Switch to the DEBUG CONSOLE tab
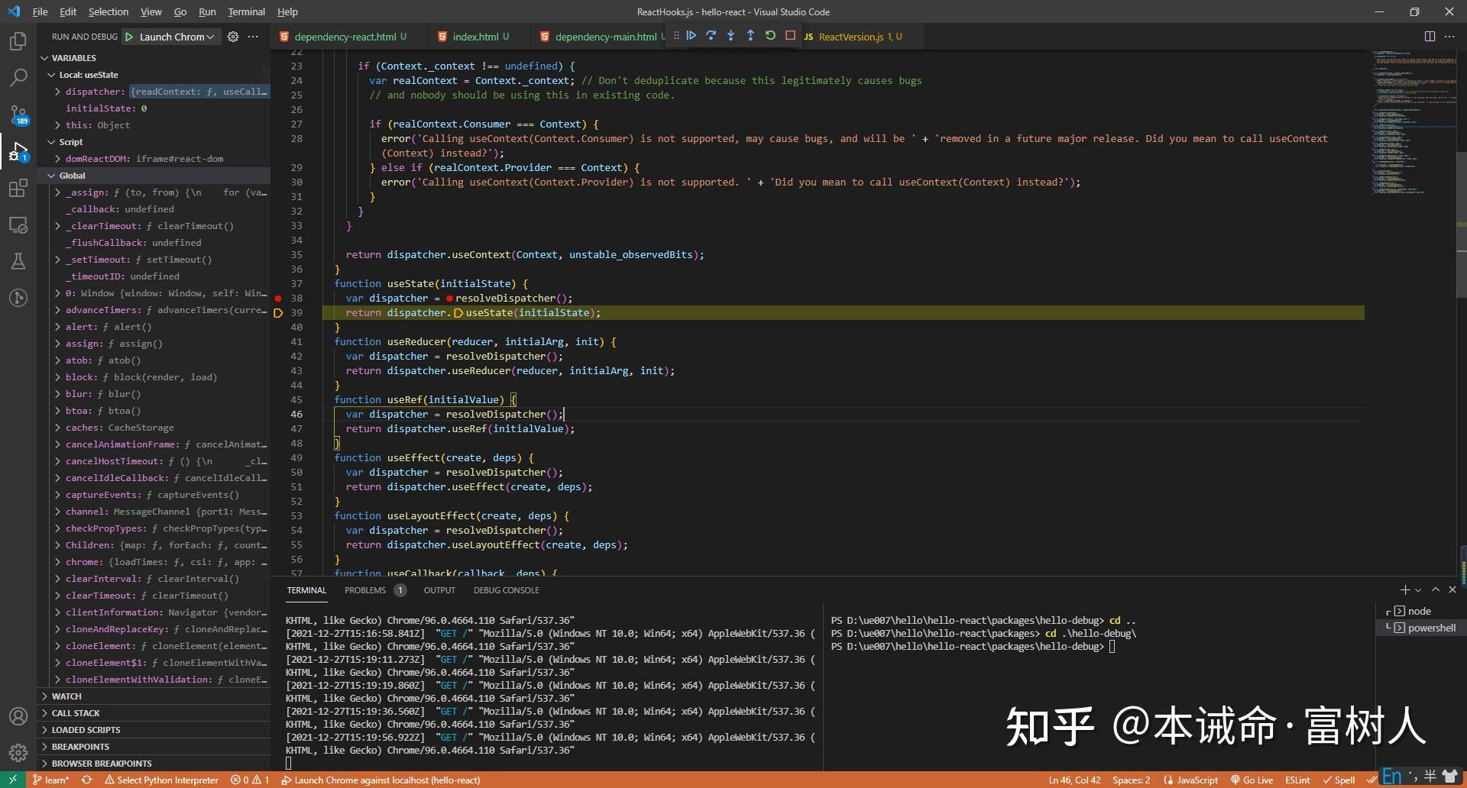 [x=507, y=589]
